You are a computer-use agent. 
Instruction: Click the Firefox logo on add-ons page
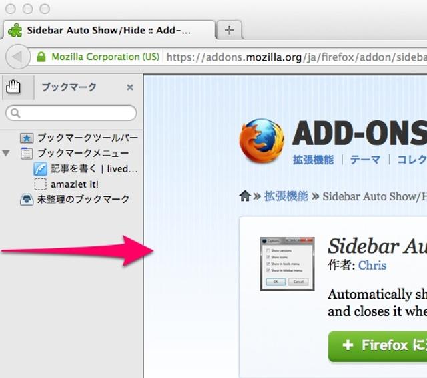point(262,140)
